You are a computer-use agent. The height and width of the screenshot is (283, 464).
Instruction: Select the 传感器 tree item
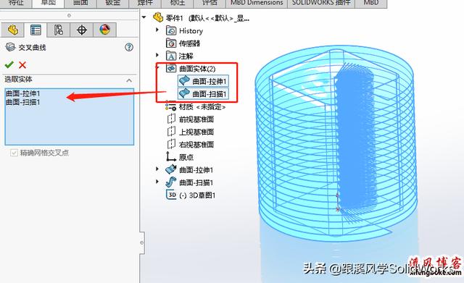point(189,43)
